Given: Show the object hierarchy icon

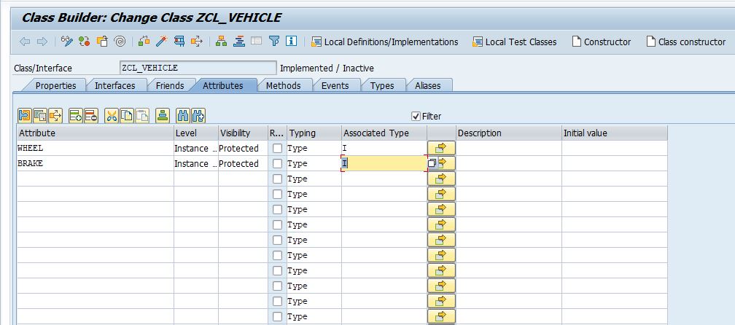Looking at the screenshot, I should pyautogui.click(x=221, y=42).
